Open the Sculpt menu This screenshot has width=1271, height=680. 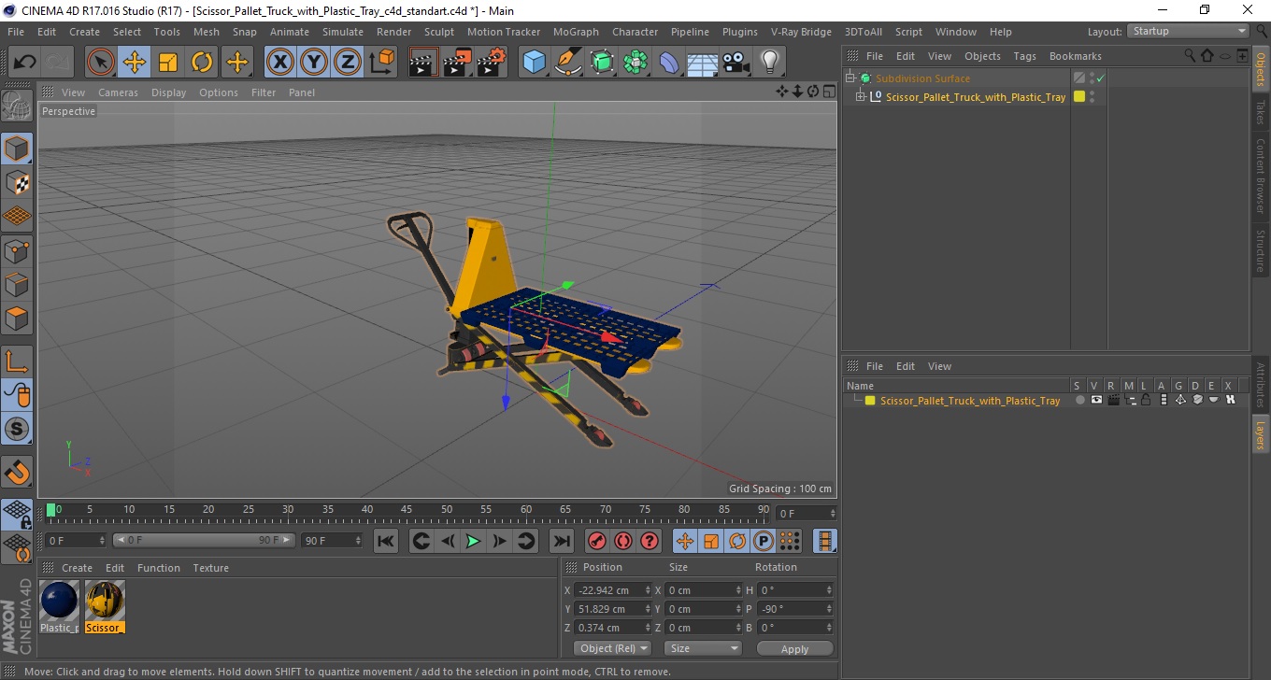coord(439,32)
